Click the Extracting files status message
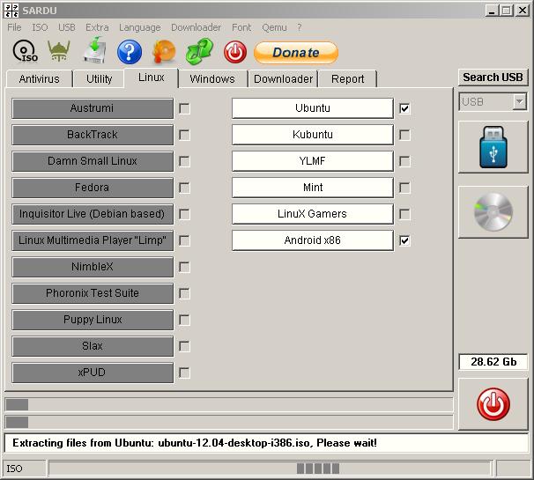Image resolution: width=534 pixels, height=480 pixels. coord(266,443)
